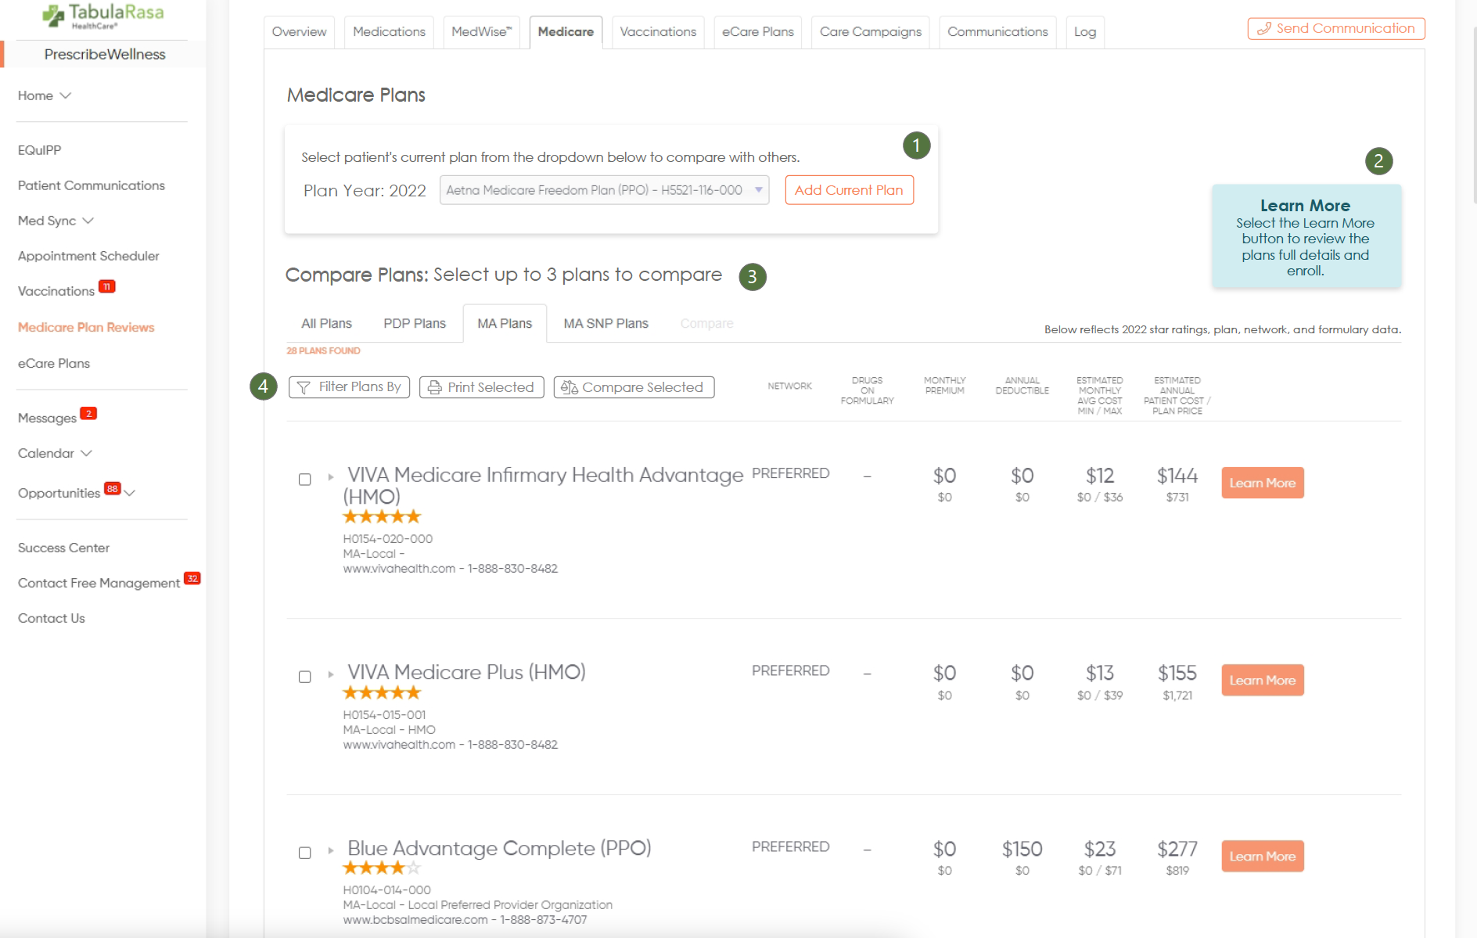1477x938 pixels.
Task: Click the Messages notification badge
Action: pos(88,414)
